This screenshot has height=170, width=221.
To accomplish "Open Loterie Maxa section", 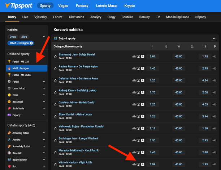I will click(x=106, y=6).
